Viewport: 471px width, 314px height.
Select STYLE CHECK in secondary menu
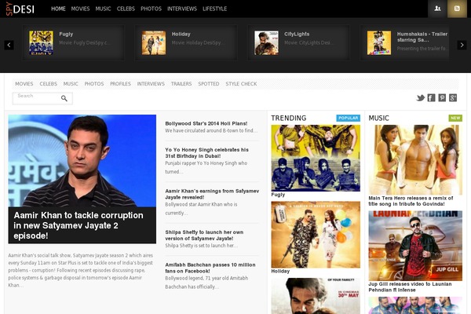point(241,84)
